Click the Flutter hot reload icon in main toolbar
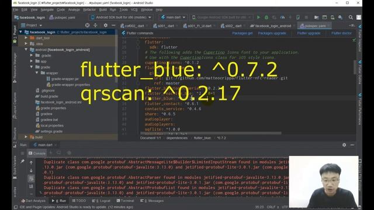Image resolution: width=374 pixels, height=210 pixels. pyautogui.click(x=290, y=17)
